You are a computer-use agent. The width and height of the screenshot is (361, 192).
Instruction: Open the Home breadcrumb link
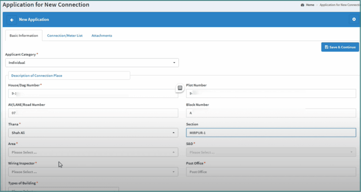tap(310, 5)
